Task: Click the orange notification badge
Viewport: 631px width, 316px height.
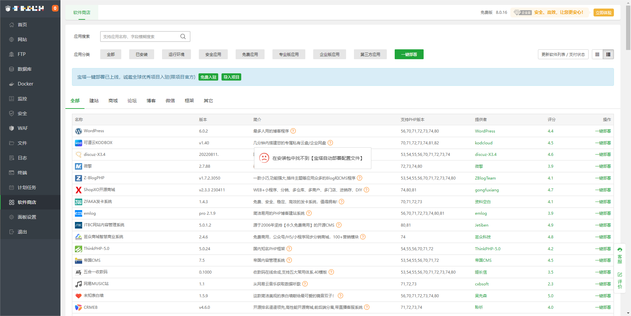Action: [x=55, y=8]
